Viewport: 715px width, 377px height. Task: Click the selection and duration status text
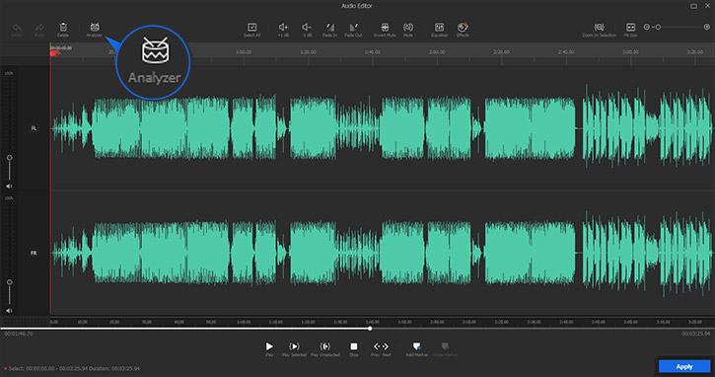tap(74, 368)
